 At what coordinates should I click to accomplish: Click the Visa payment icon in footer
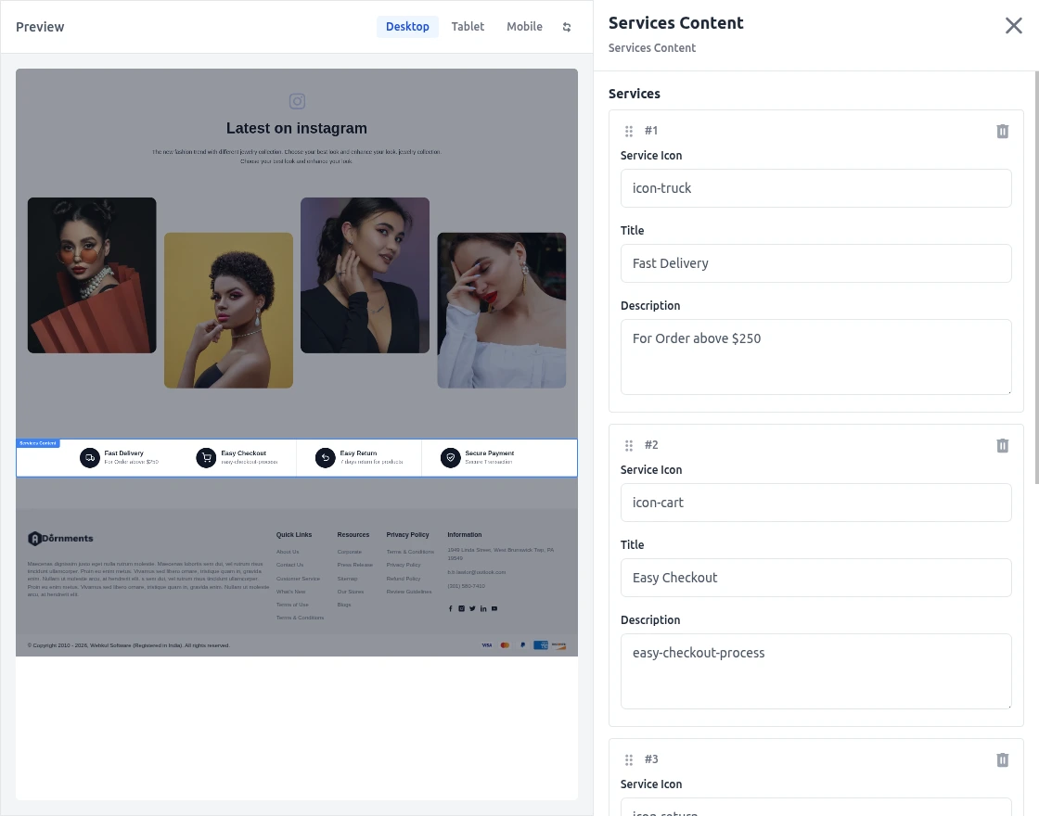(x=487, y=645)
